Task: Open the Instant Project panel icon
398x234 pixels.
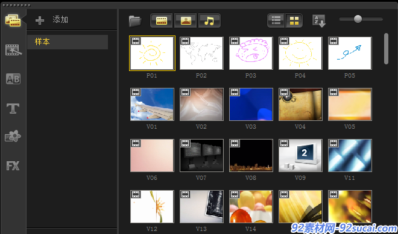Action: point(13,50)
